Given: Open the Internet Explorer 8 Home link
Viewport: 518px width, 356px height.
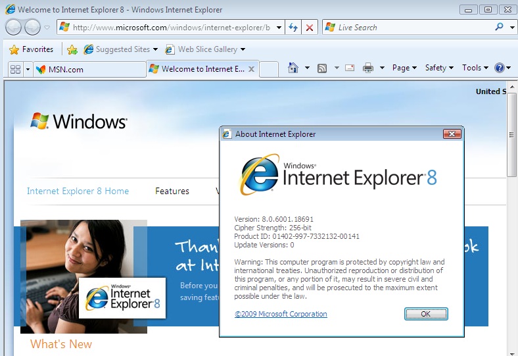Looking at the screenshot, I should (78, 191).
